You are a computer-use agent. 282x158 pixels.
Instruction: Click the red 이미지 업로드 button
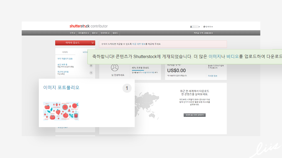73,43
